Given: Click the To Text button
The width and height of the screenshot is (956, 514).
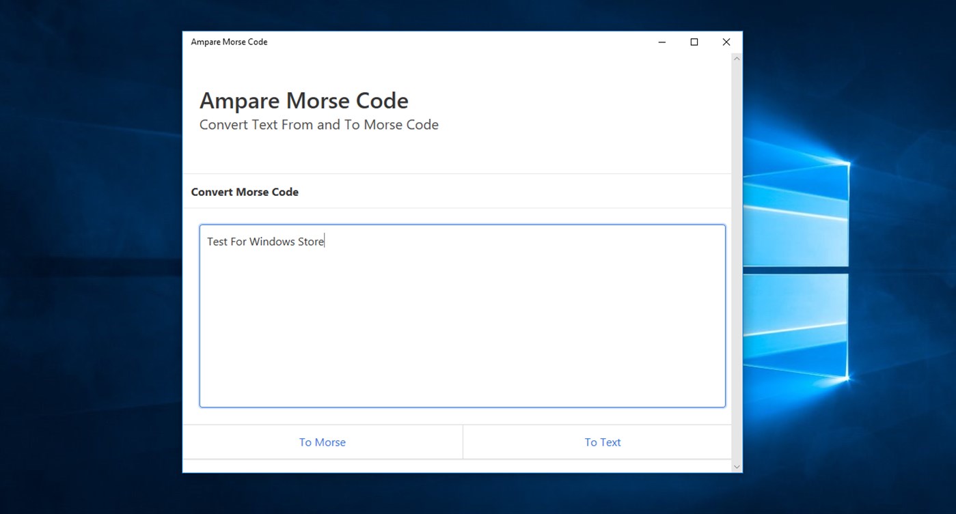Looking at the screenshot, I should (603, 442).
